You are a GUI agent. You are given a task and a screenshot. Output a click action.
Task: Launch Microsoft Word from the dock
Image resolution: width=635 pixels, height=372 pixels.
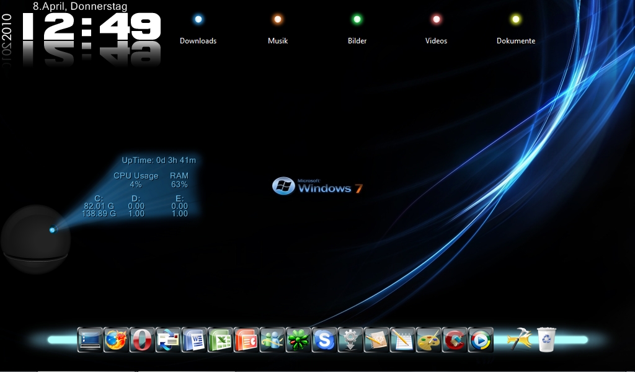pyautogui.click(x=194, y=340)
